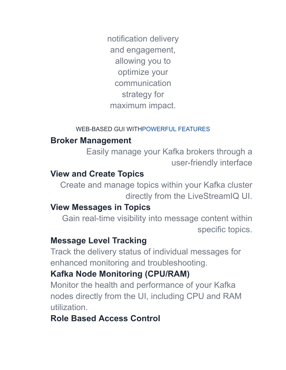Click 'enhanced monitoring and troubleshooting.' line
The width and height of the screenshot is (286, 370).
point(129,263)
